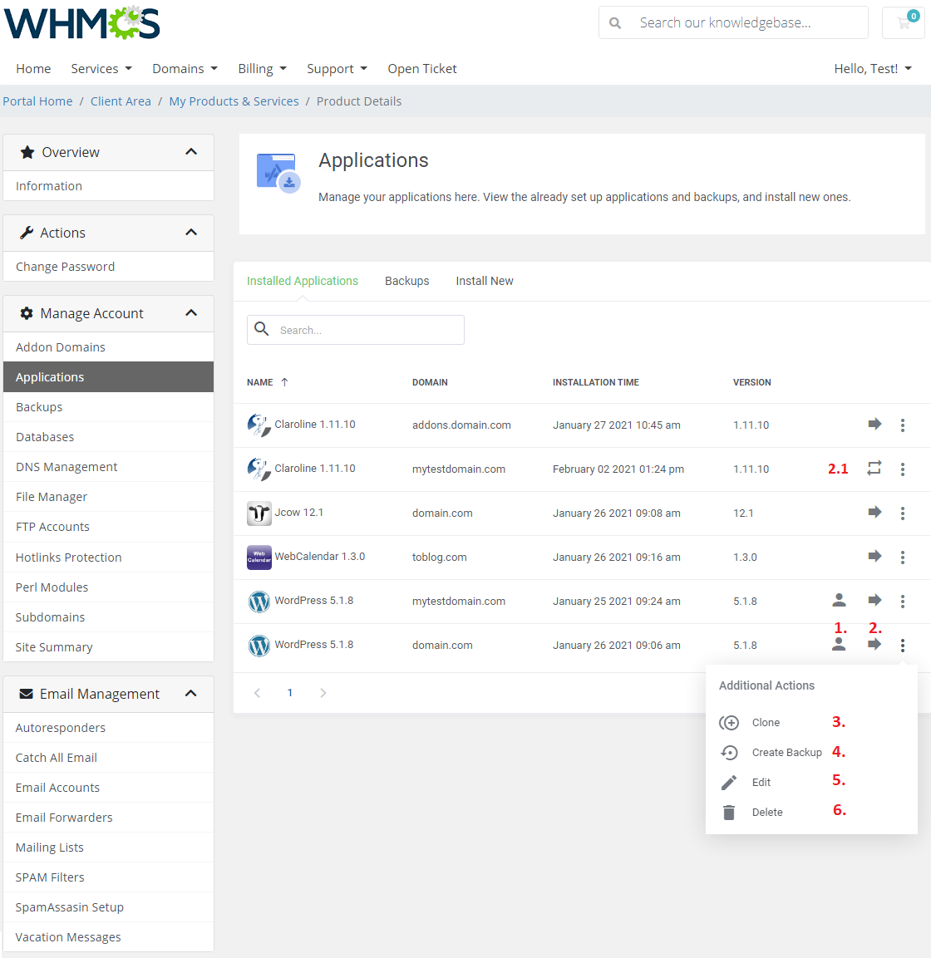Screen dimensions: 931x958
Task: Open more actions for addons.domain.com Claroline
Action: coord(902,425)
